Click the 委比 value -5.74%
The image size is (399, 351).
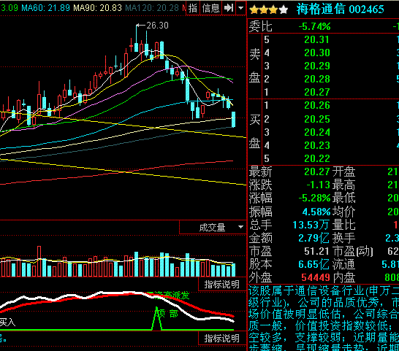click(x=314, y=26)
